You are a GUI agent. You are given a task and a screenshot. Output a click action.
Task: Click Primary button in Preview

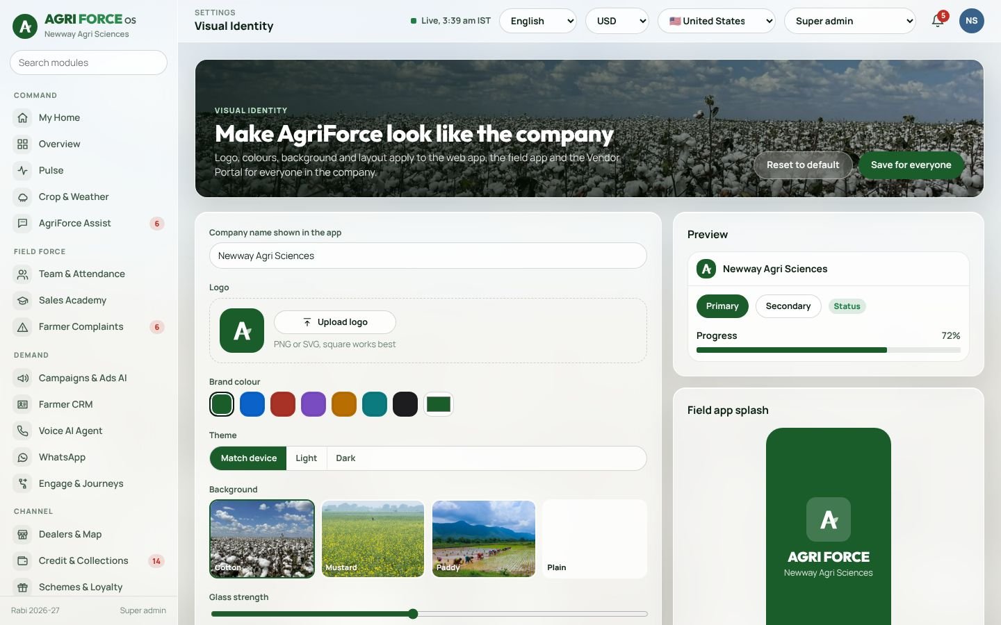722,306
